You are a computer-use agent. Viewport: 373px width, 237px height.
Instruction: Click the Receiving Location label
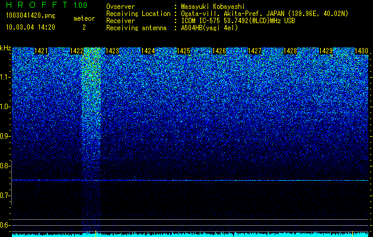pos(138,14)
